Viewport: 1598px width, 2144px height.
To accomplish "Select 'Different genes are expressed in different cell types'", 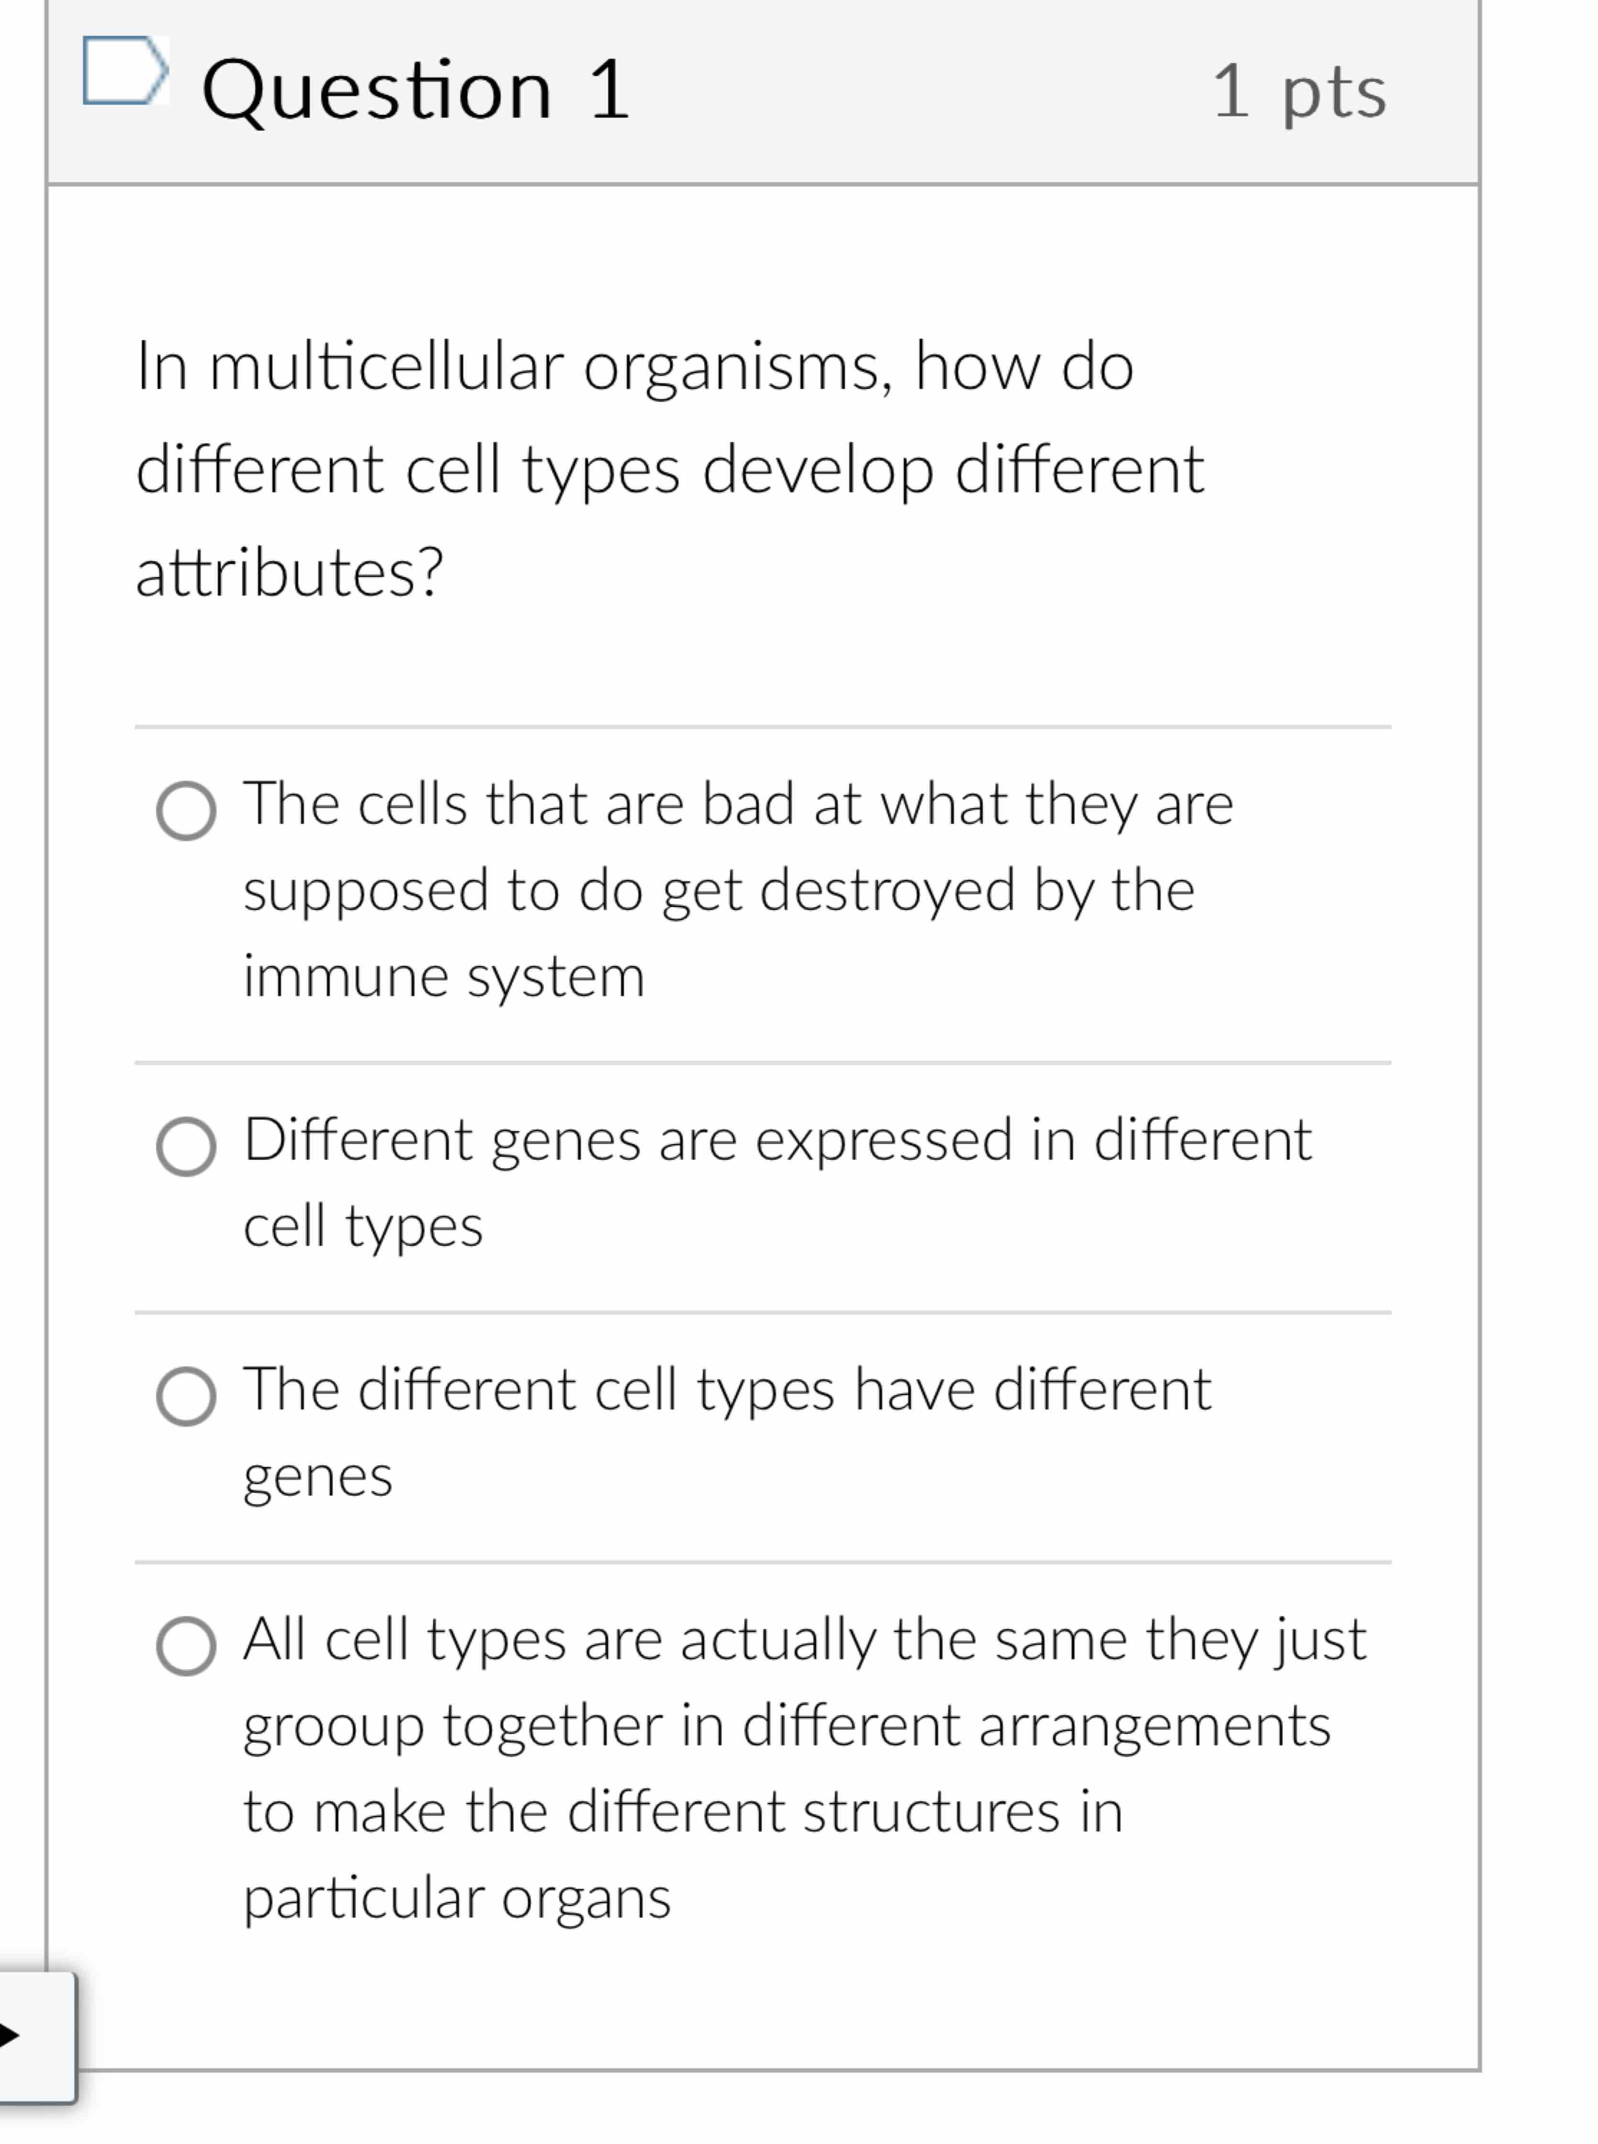I will click(774, 1180).
